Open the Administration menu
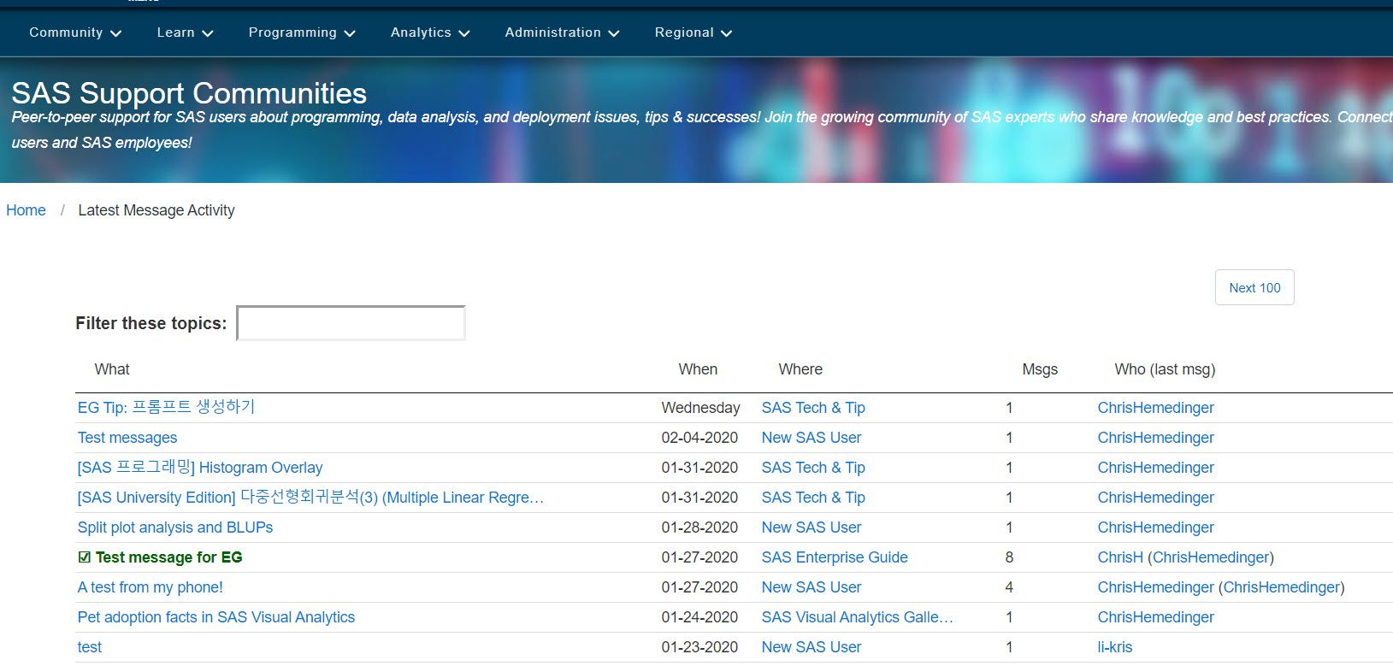Viewport: 1393px width, 666px height. coord(562,32)
